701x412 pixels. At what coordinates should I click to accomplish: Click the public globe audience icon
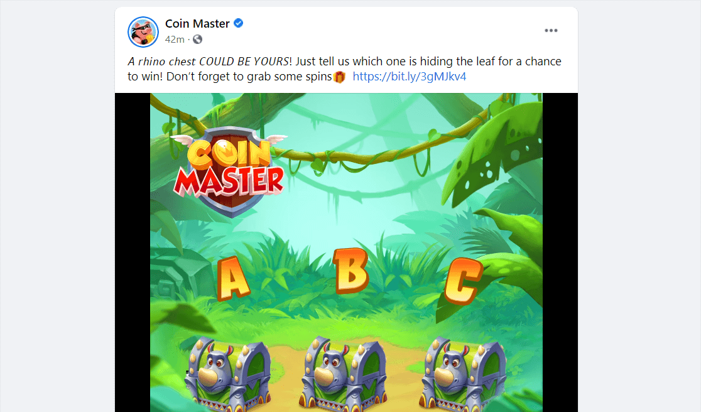point(197,40)
